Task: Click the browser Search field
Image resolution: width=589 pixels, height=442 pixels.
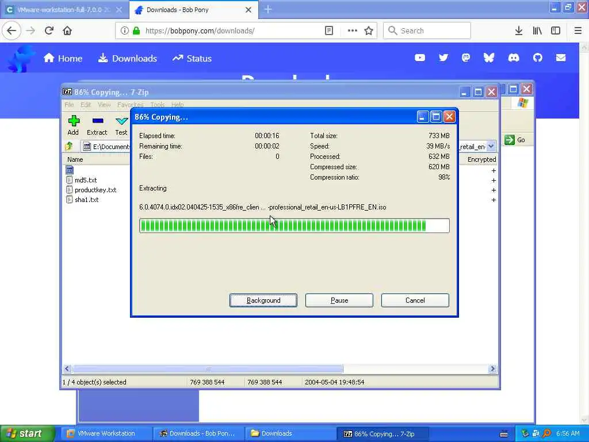Action: [427, 31]
